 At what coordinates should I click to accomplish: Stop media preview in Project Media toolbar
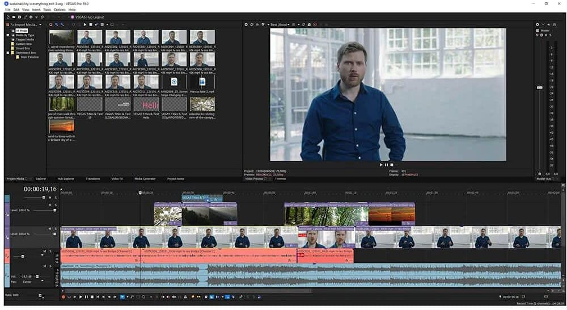[90, 24]
